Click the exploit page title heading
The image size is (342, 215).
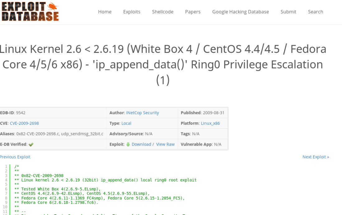[162, 64]
